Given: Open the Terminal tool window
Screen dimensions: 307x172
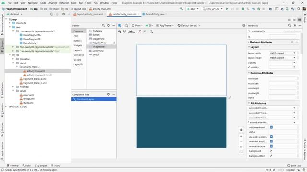Looking at the screenshot, I should point(12,166).
